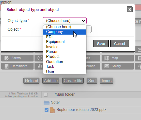Click the PowerPoint file icon
141x120 pixels.
point(52,110)
